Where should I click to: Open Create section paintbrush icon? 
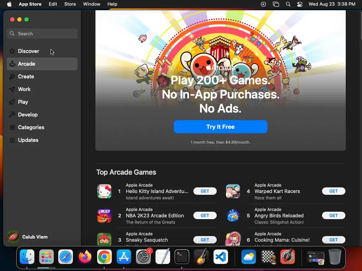pyautogui.click(x=12, y=77)
